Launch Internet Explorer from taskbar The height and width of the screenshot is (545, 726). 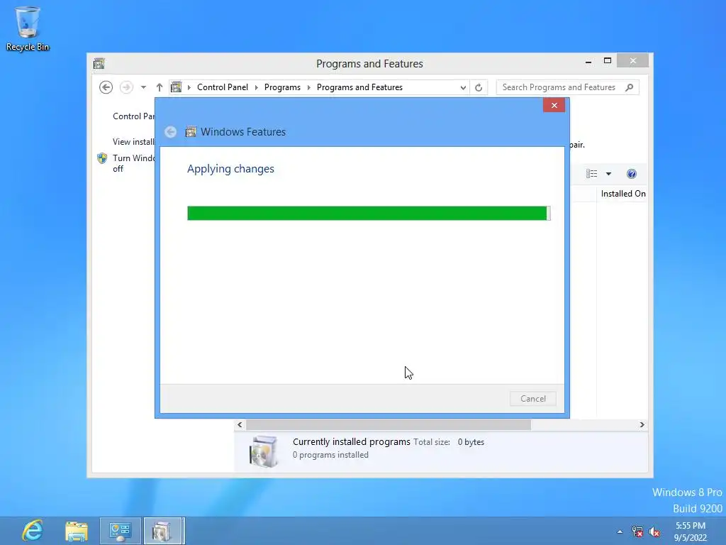tap(33, 531)
